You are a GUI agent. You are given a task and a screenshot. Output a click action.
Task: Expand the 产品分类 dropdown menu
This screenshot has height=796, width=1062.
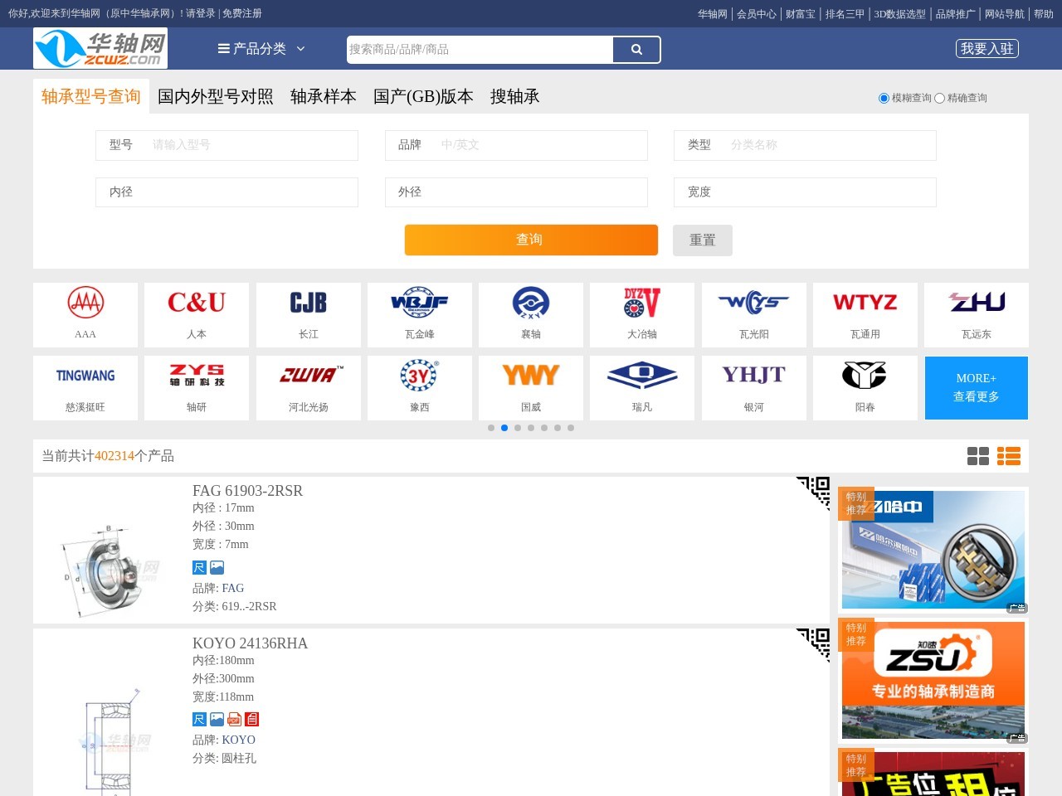pyautogui.click(x=261, y=49)
